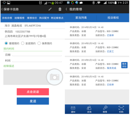The image size is (130, 115).
Task: Tap the red 点击说话 button
Action: pyautogui.click(x=33, y=92)
